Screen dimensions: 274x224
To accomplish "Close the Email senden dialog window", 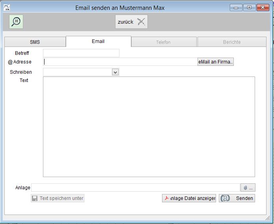I will click(x=262, y=7).
